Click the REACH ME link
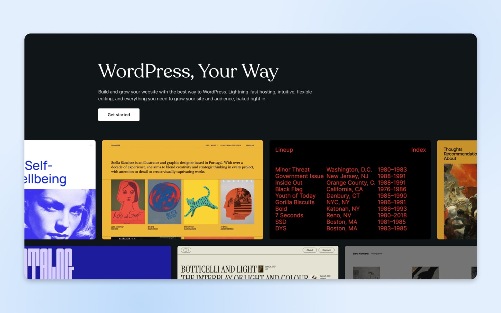The height and width of the screenshot is (313, 501). [x=250, y=145]
